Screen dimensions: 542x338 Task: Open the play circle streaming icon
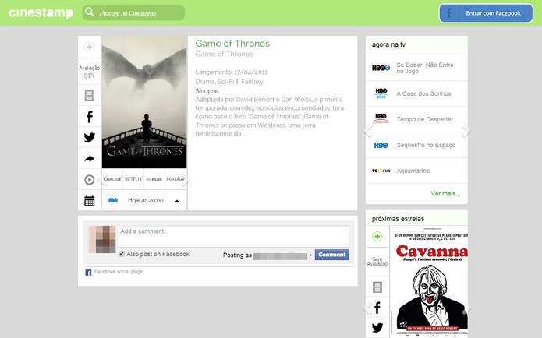(89, 180)
